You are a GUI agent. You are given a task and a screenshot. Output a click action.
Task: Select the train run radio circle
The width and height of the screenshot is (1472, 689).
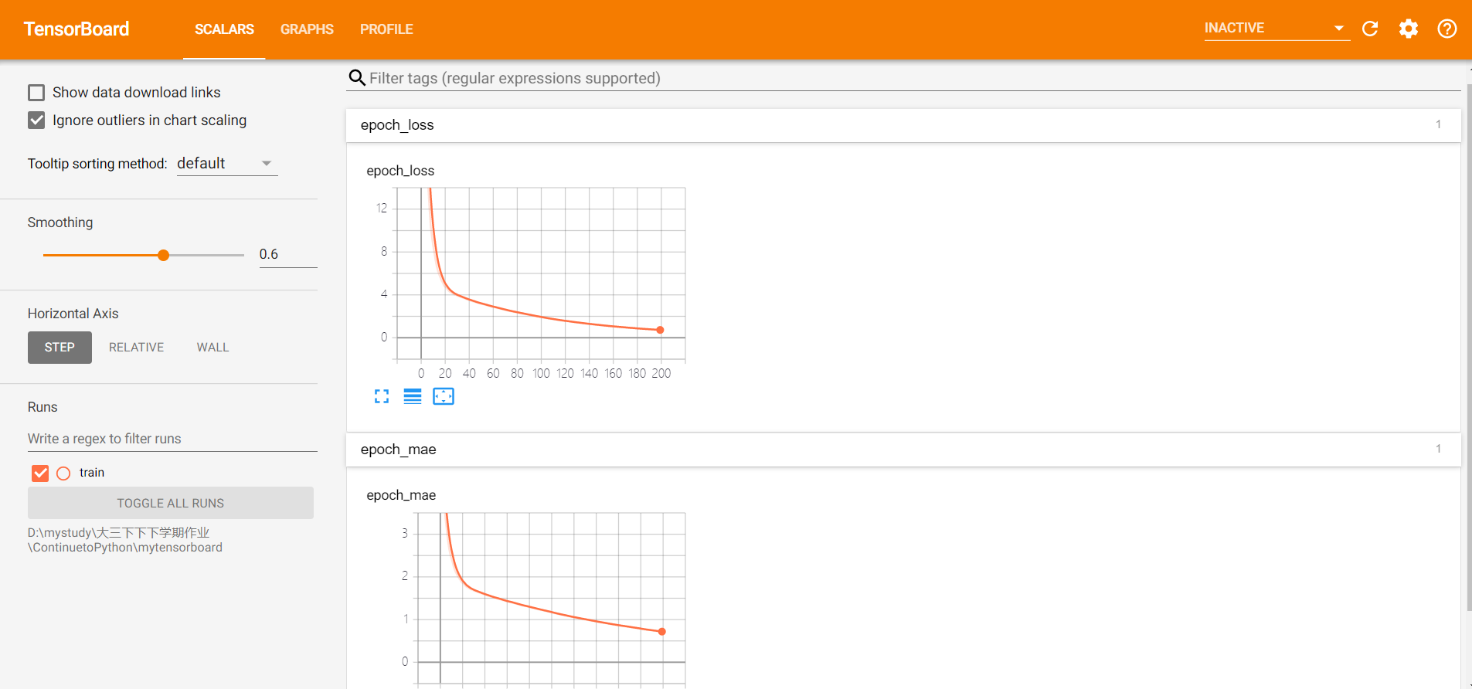63,473
